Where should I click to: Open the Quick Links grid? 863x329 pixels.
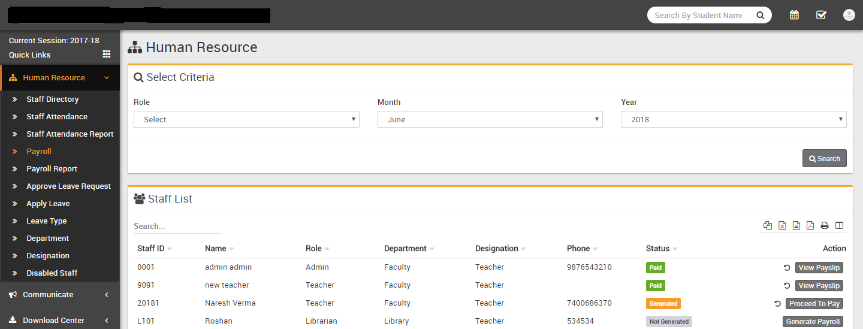pyautogui.click(x=107, y=55)
